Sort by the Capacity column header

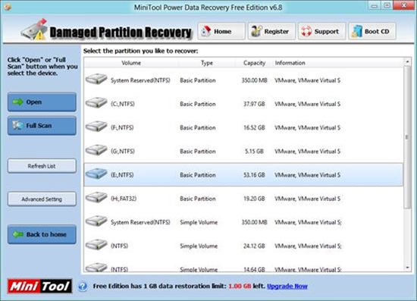(x=254, y=63)
